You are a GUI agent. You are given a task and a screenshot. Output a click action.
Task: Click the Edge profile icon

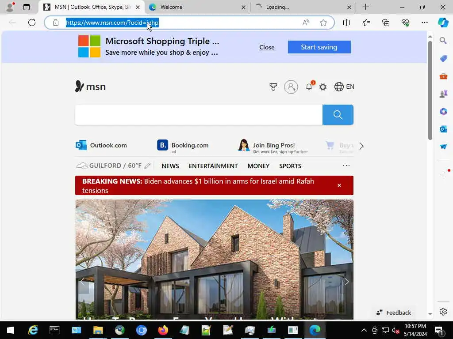pos(10,7)
